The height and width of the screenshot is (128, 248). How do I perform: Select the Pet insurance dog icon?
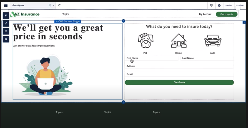[x=145, y=40]
